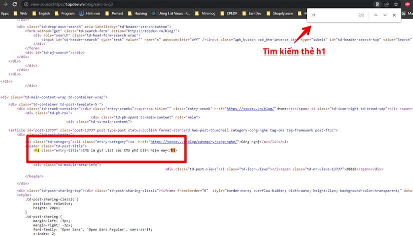Click the 2/2 match counter in find bar
Image resolution: width=413 pixels, height=236 pixels.
[361, 15]
